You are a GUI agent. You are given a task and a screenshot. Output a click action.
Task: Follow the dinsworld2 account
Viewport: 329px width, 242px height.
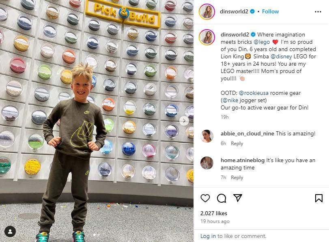point(270,11)
